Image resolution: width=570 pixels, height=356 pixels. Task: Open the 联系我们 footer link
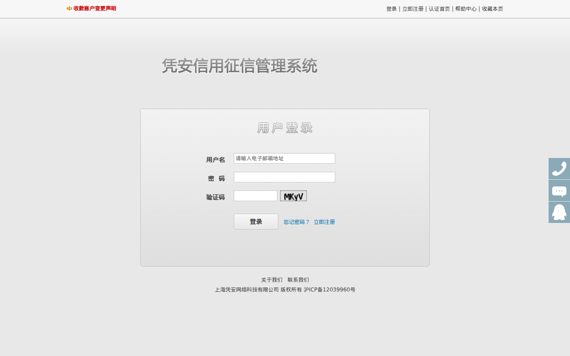click(298, 280)
